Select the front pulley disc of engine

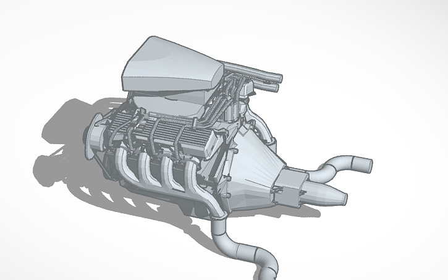[x=94, y=137]
